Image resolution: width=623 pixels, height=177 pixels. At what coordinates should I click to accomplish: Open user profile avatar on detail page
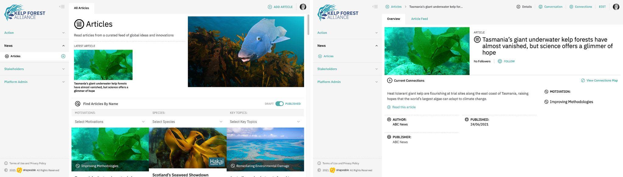[x=616, y=7]
